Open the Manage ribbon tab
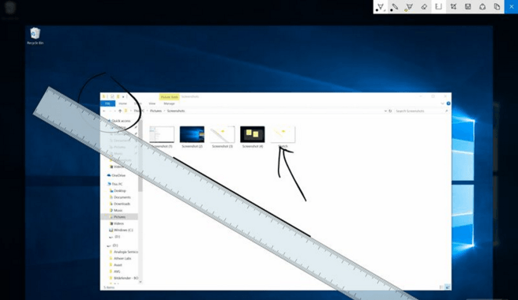 pos(169,103)
